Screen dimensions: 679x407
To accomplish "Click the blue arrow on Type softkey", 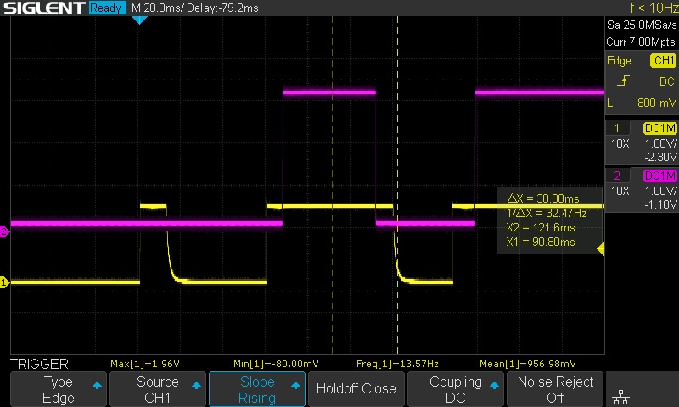I will click(x=97, y=385).
